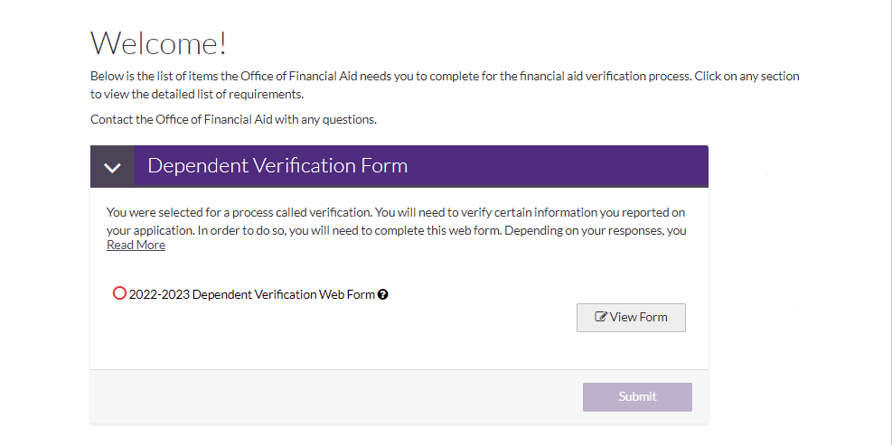Image resolution: width=892 pixels, height=445 pixels.
Task: Click the verification description paragraph in the panel
Action: pos(396,220)
